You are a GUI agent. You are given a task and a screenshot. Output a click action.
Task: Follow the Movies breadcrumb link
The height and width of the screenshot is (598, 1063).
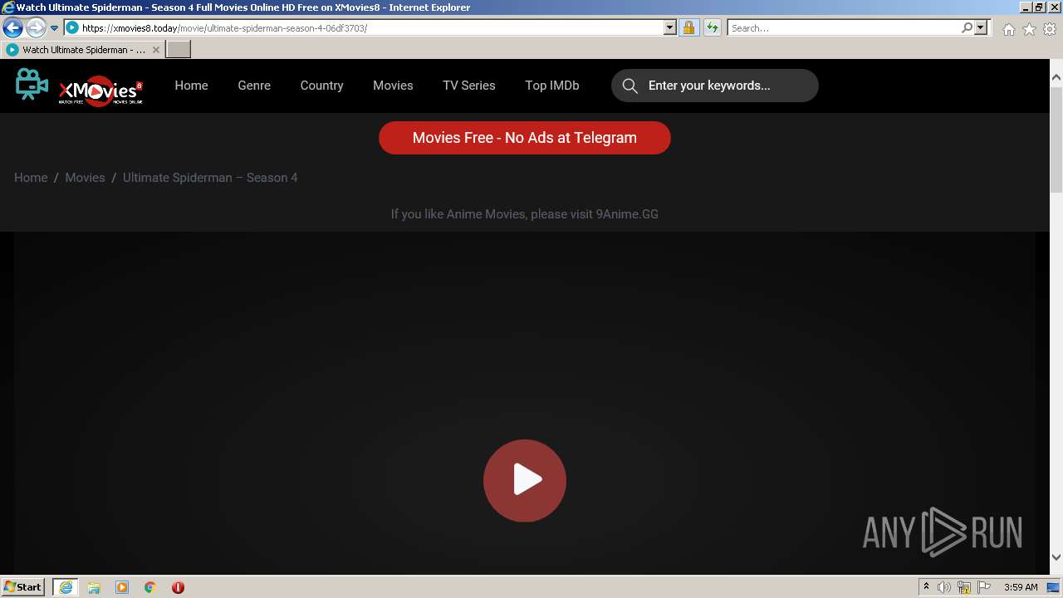click(x=85, y=178)
